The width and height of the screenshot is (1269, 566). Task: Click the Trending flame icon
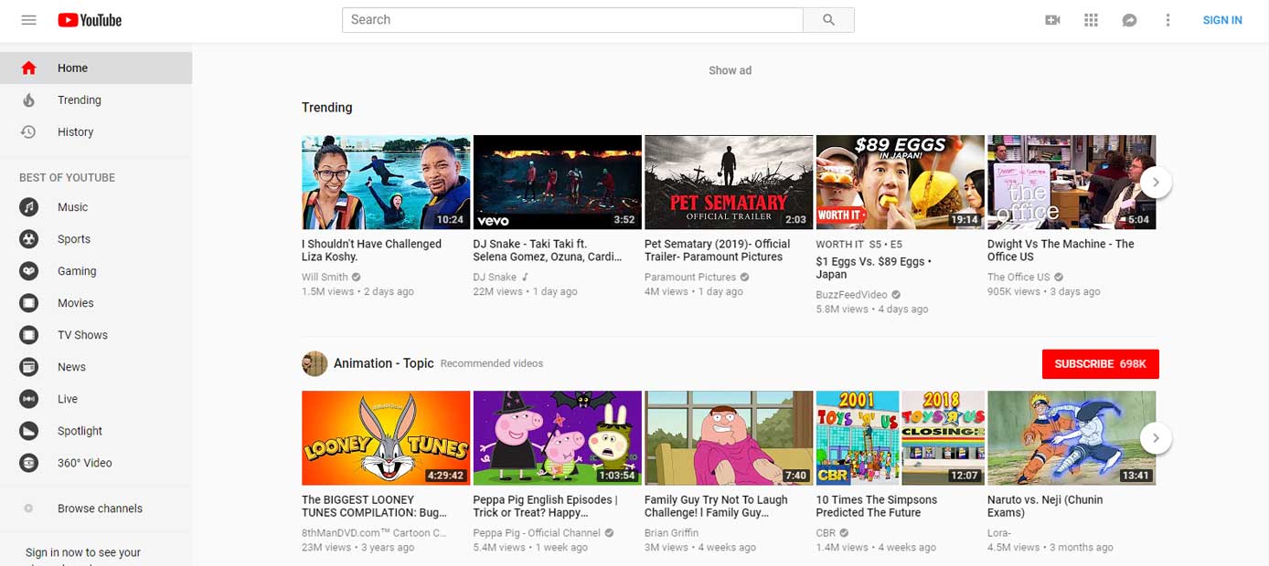tap(28, 100)
